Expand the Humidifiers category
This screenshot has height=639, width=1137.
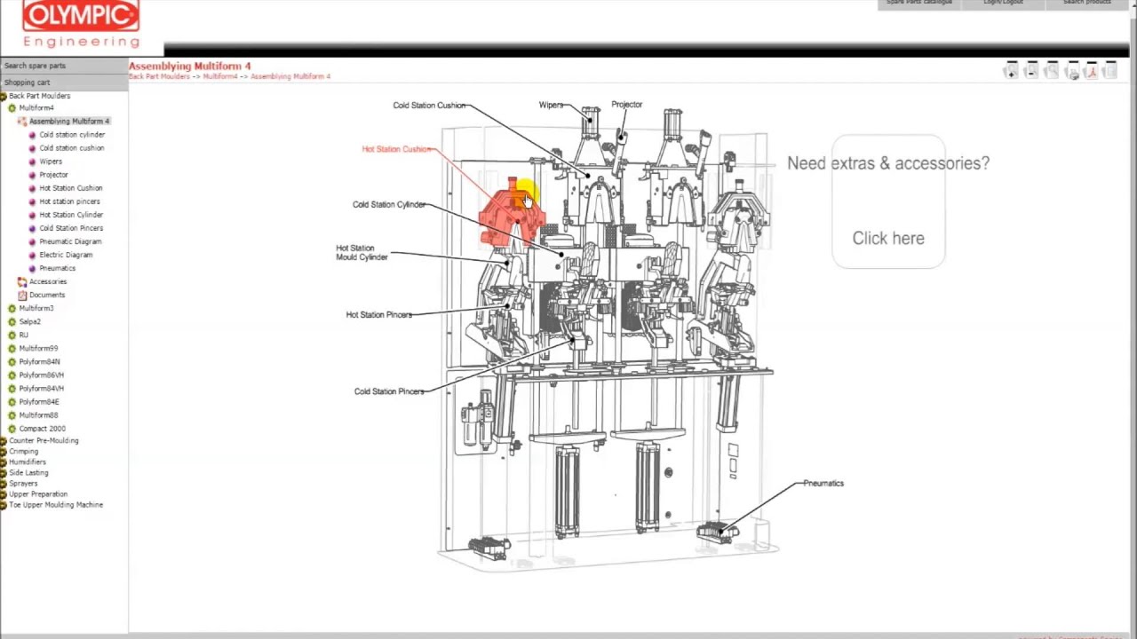4,461
